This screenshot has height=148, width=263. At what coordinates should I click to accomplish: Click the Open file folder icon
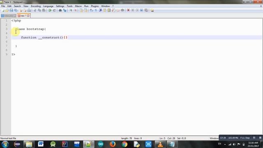(x=7, y=10)
